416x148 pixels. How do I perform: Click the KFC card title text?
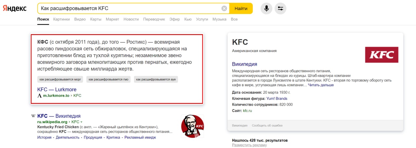240,42
